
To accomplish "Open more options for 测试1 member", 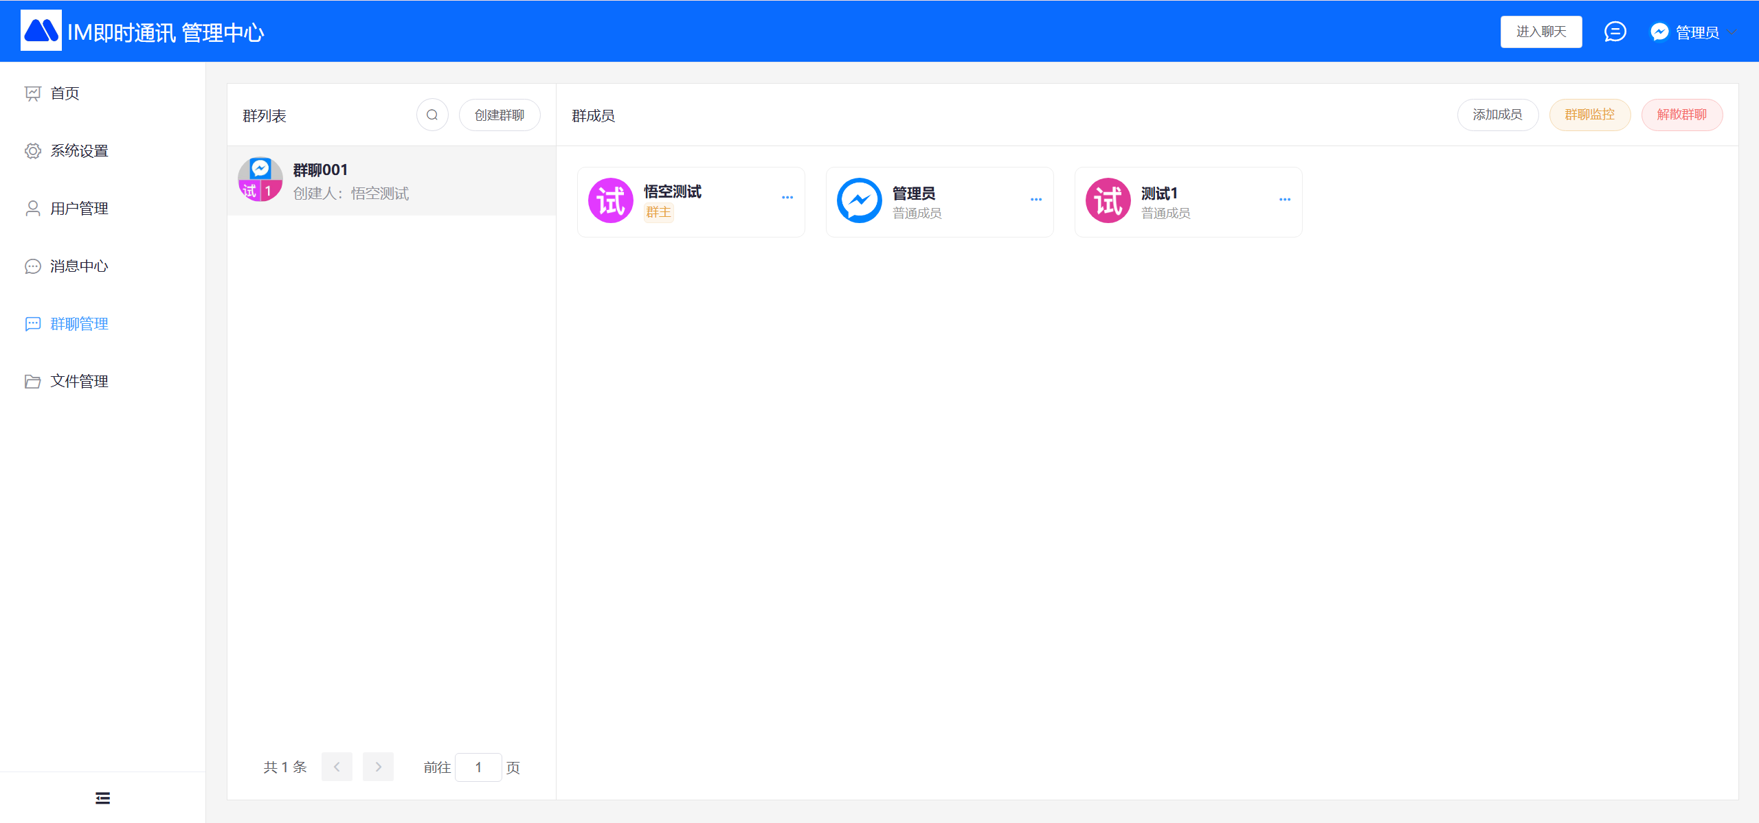I will click(x=1285, y=200).
